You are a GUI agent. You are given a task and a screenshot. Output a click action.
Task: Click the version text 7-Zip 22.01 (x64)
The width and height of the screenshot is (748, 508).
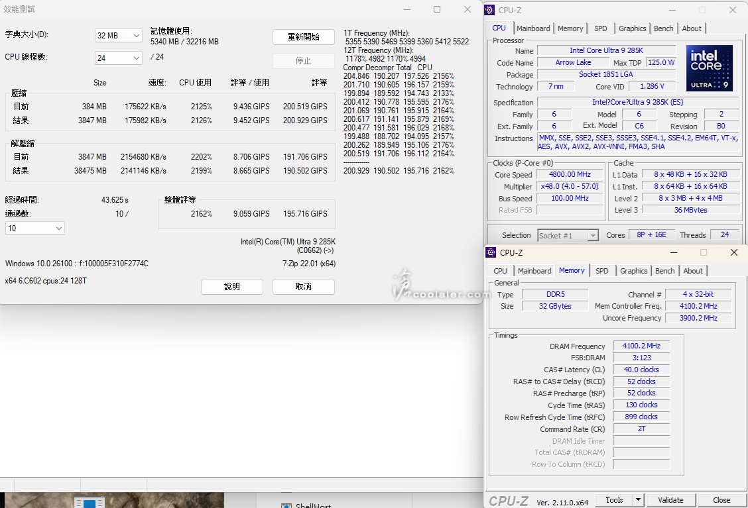309,264
